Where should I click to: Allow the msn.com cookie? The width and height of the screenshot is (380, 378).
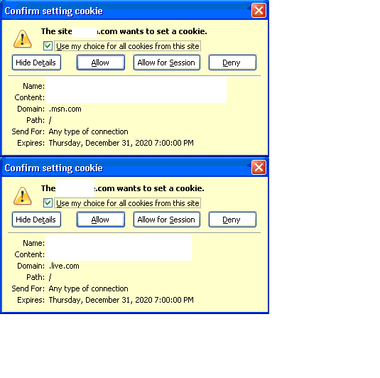101,63
